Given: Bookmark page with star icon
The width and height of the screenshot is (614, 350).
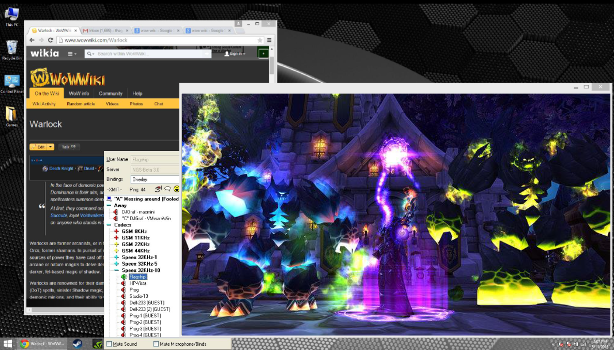Looking at the screenshot, I should (259, 40).
